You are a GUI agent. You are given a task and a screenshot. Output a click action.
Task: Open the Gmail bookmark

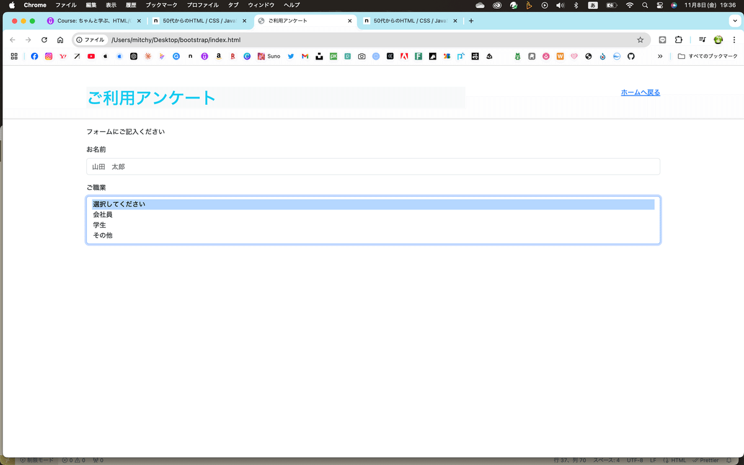click(x=304, y=56)
